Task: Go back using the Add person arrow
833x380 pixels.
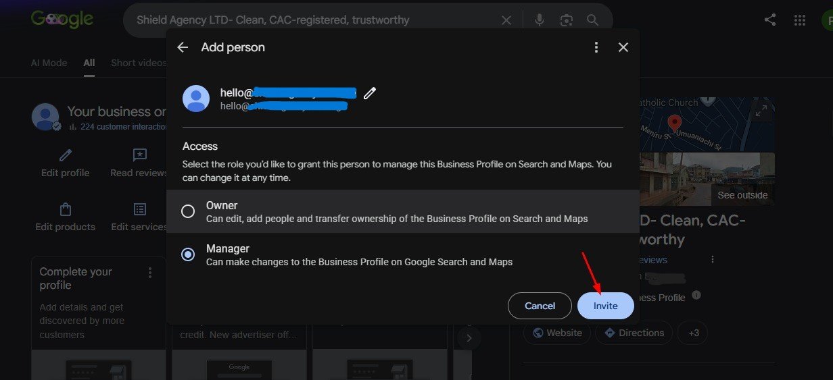Action: (x=182, y=47)
